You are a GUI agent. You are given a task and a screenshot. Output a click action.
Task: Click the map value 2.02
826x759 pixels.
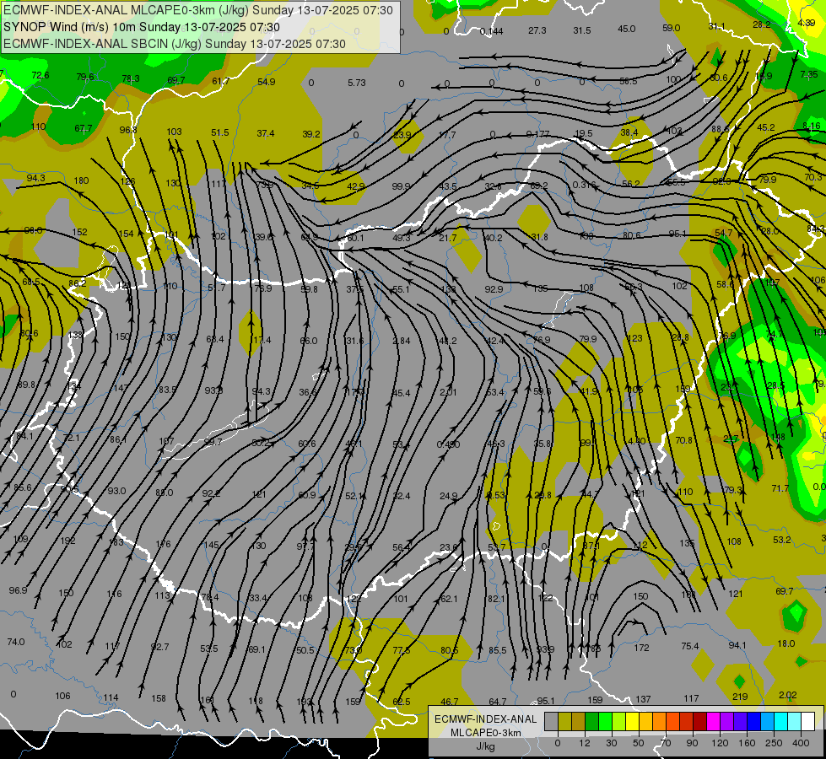coord(787,695)
